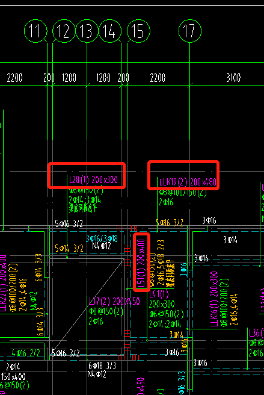264x395 pixels.
Task: Select beam label L41(1)
Action: [159, 294]
